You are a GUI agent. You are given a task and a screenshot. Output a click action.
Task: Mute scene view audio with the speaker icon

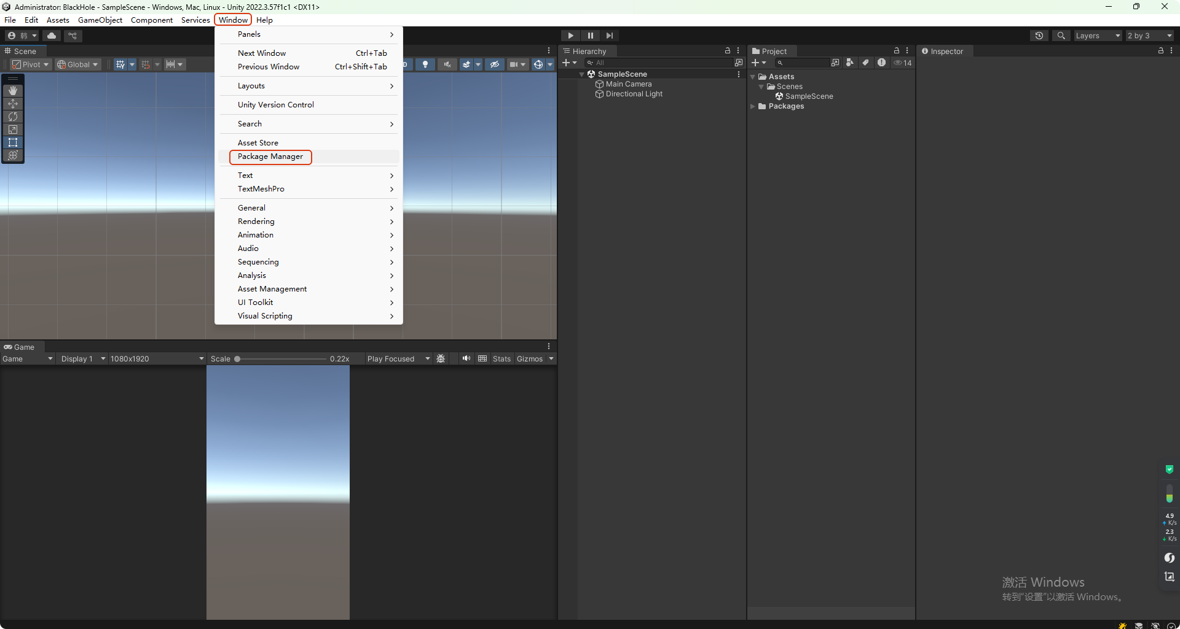coord(447,64)
